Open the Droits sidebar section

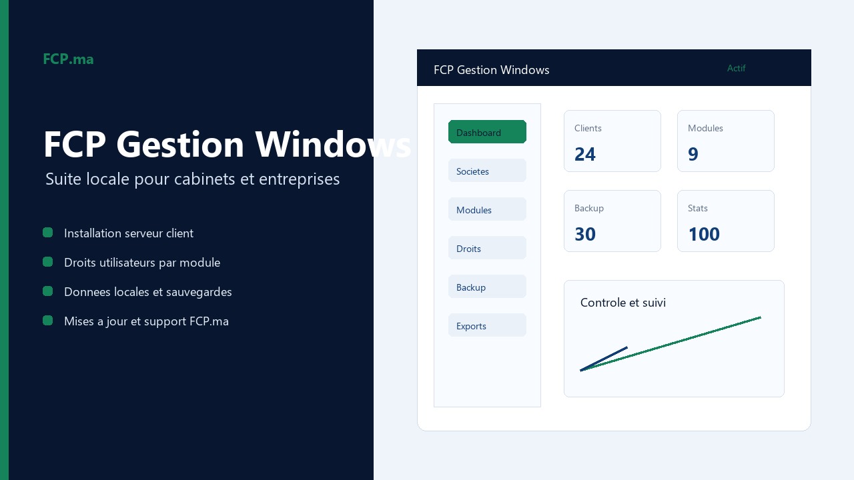click(x=487, y=248)
